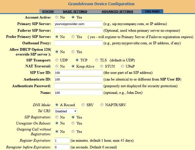Choose TCP as SIP Transport

point(77,60)
